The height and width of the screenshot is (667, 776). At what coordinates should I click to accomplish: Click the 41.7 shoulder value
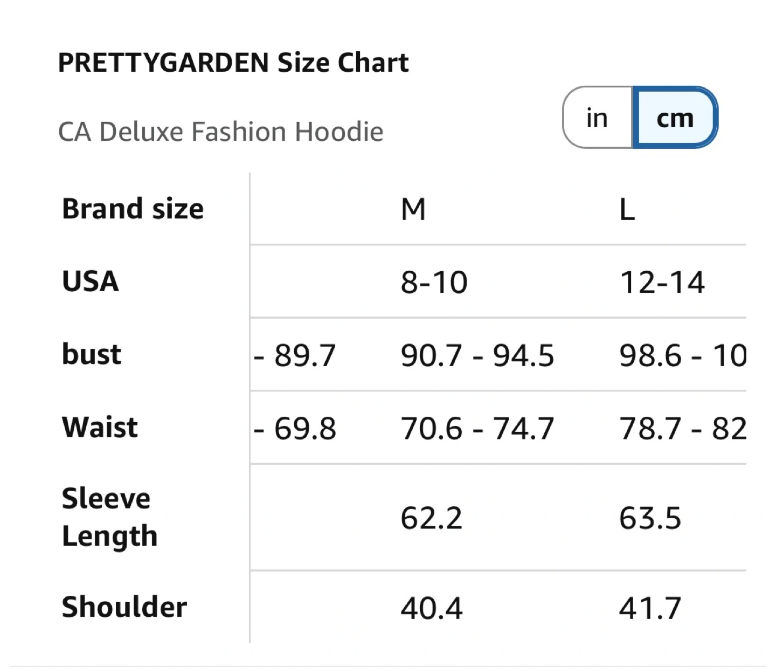click(650, 608)
